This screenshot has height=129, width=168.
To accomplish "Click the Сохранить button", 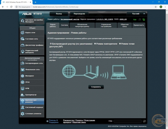I will [96, 87].
